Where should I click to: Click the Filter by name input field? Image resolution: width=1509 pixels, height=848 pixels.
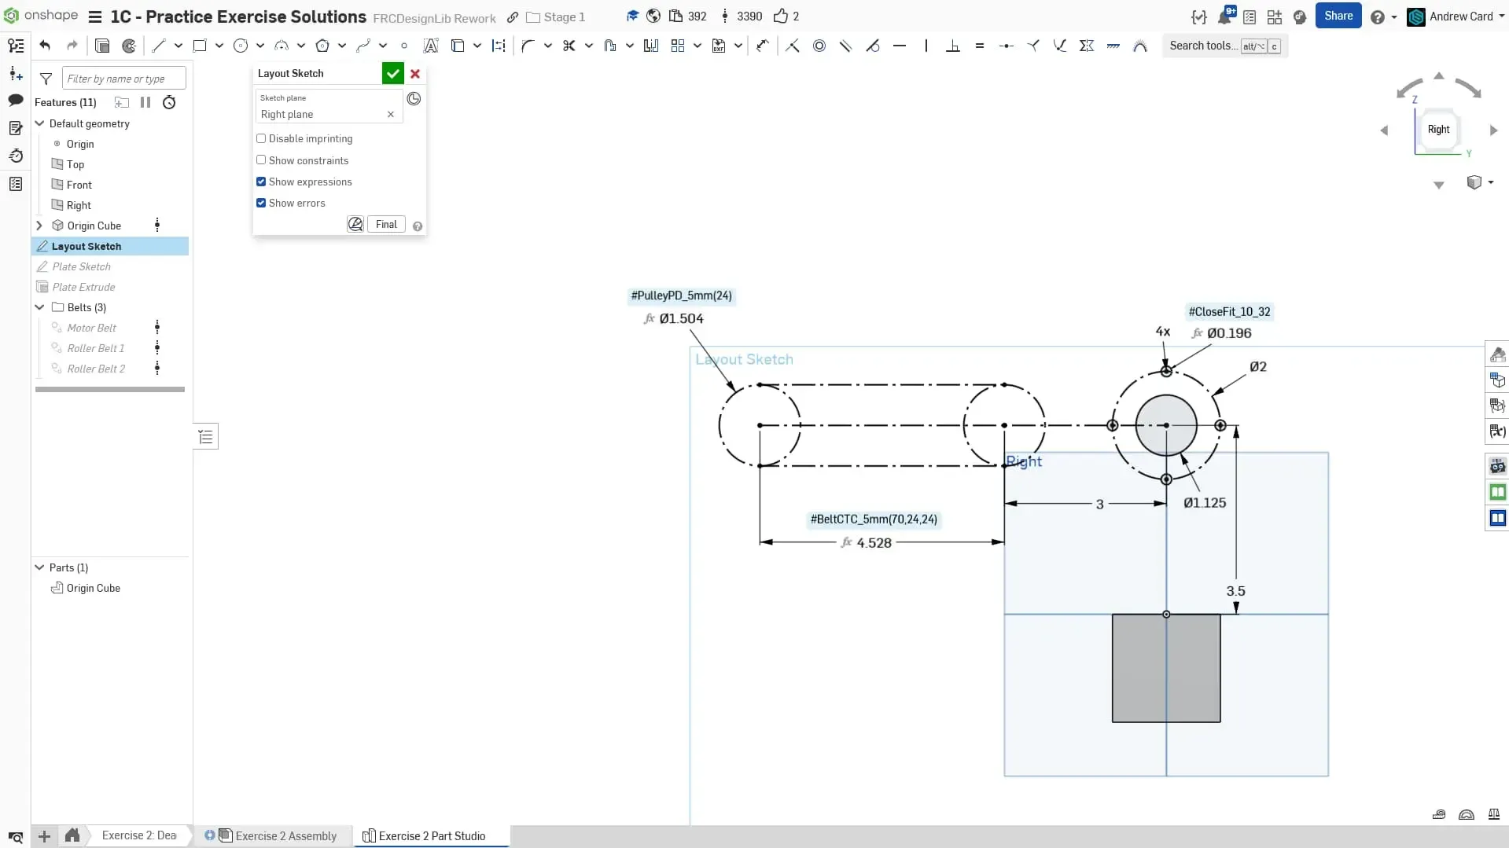(123, 78)
